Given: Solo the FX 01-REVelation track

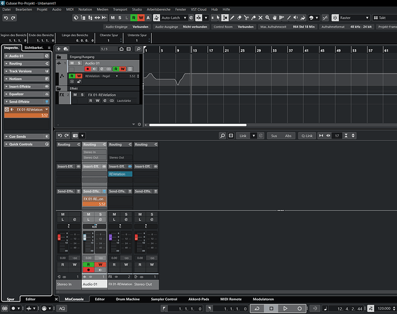Looking at the screenshot, I should (81, 94).
